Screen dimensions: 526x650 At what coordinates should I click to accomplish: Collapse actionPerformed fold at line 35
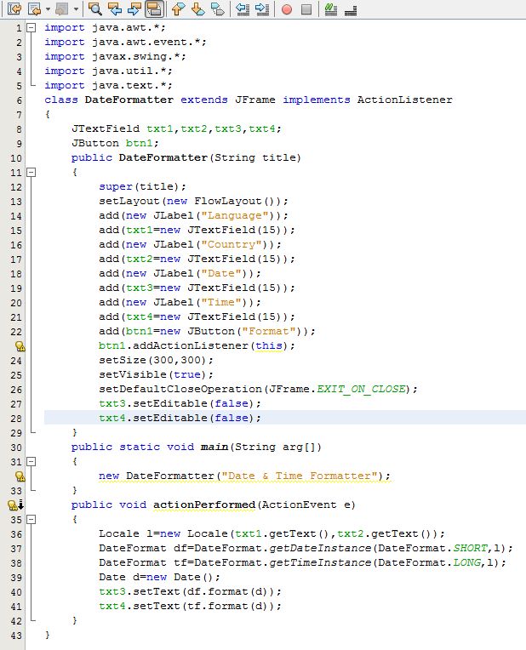point(31,520)
